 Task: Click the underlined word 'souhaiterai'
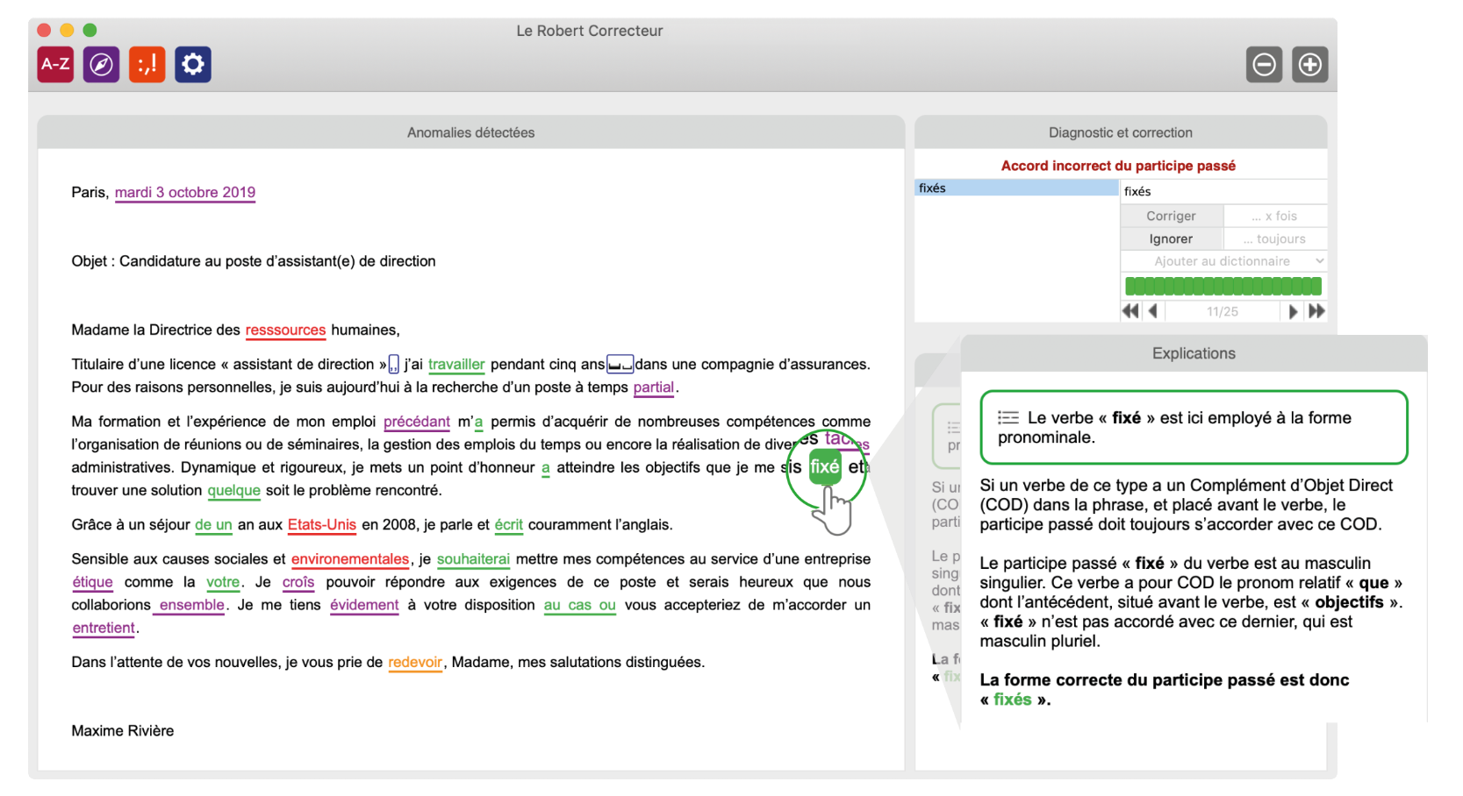[473, 559]
